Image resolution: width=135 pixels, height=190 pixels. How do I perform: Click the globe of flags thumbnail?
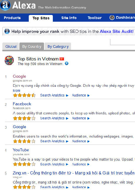9,60
